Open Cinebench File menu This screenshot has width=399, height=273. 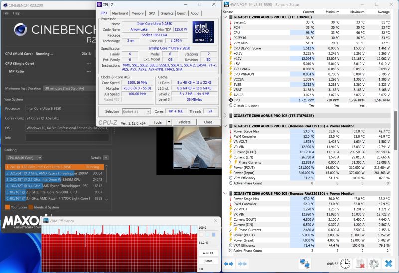6,13
